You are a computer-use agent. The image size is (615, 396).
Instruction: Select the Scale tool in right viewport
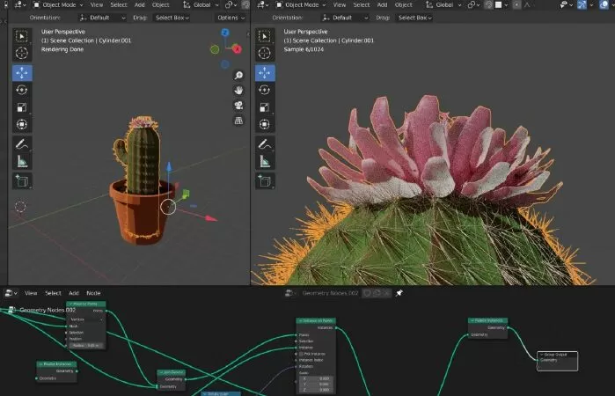click(x=265, y=107)
